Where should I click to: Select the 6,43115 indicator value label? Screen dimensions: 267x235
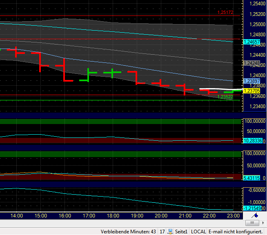(251, 178)
